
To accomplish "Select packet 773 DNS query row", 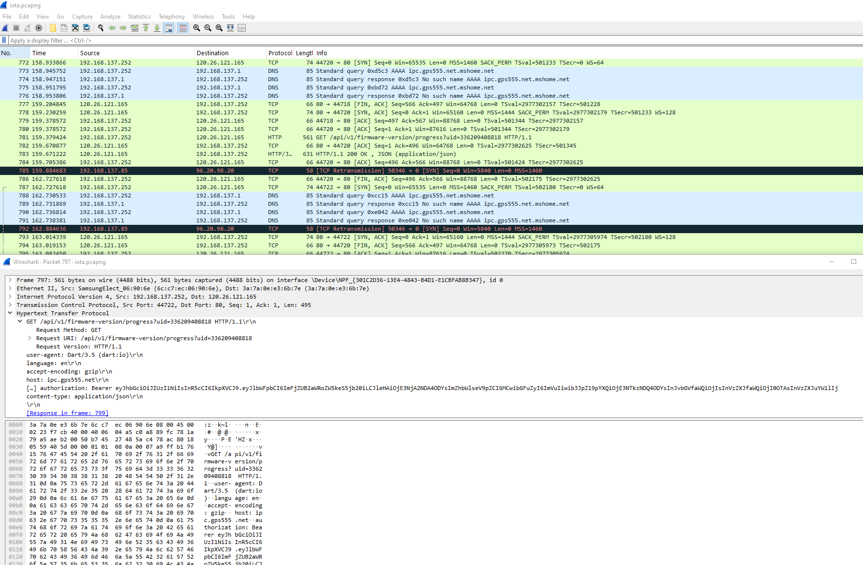I will click(431, 71).
